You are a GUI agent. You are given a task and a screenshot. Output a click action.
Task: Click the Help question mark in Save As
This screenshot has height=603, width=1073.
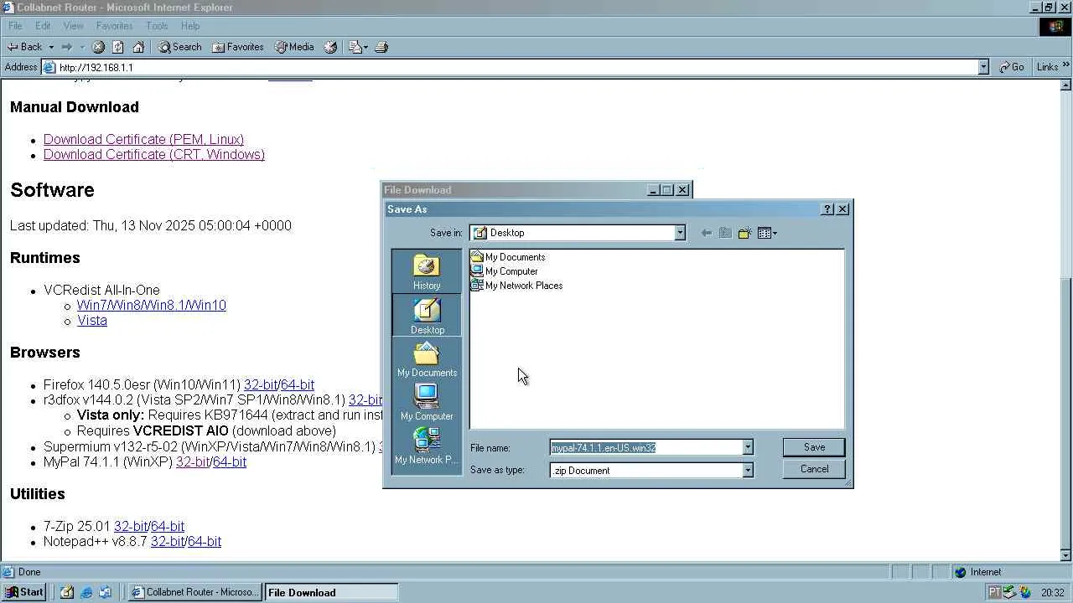pos(827,209)
